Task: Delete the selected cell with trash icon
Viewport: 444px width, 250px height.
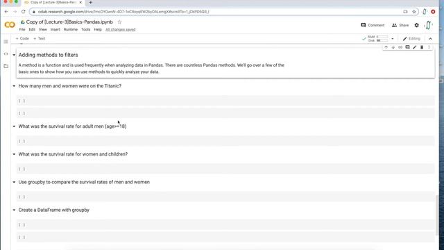Action: 422,47
